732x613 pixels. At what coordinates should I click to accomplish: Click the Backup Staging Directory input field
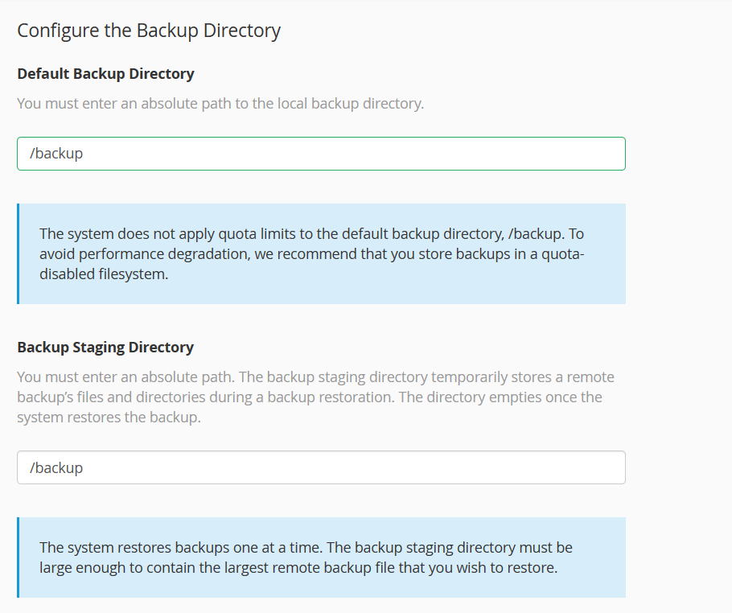[x=321, y=467]
